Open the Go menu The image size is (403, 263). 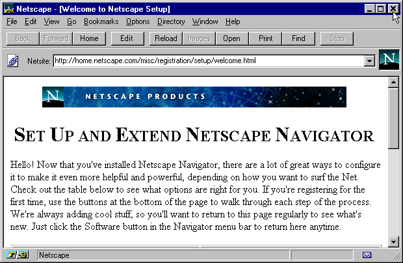click(71, 21)
